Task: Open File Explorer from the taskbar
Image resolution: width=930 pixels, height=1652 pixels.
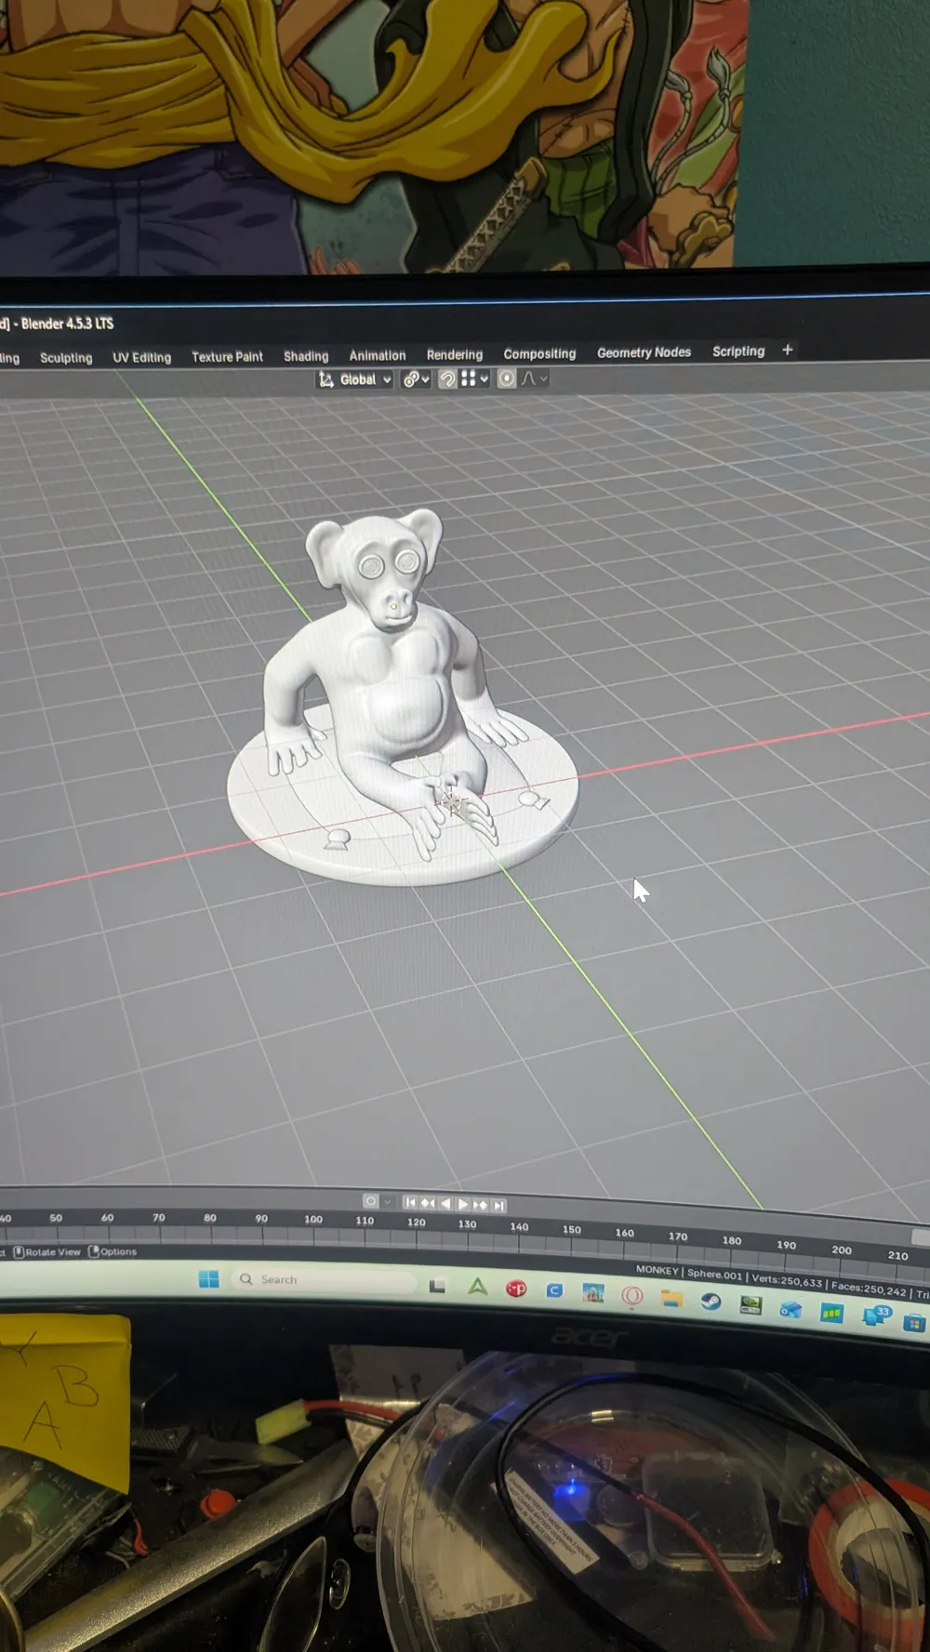Action: point(671,1298)
